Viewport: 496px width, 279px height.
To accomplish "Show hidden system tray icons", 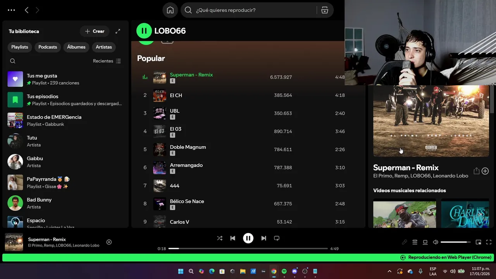I will [x=389, y=271].
